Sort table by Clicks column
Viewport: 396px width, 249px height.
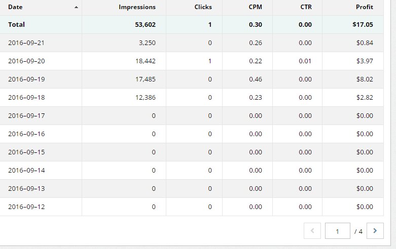[203, 7]
